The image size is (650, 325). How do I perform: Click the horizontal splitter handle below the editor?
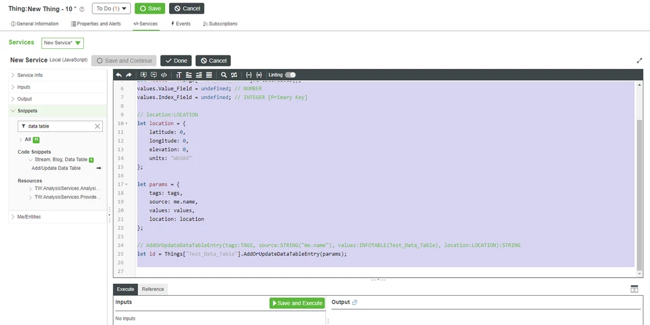378,280
